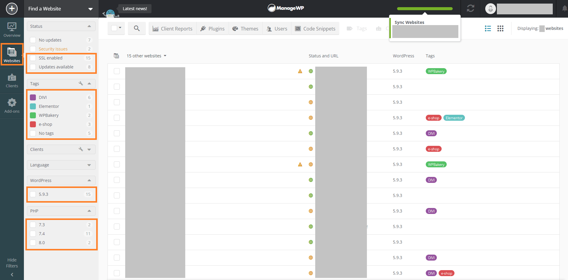Click the sync refresh icon

pos(471,9)
